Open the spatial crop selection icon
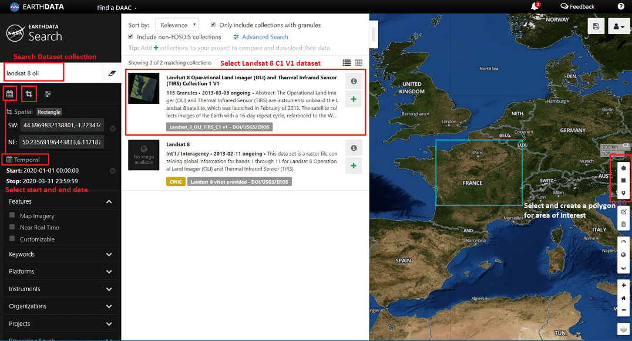This screenshot has width=632, height=341. 29,94
